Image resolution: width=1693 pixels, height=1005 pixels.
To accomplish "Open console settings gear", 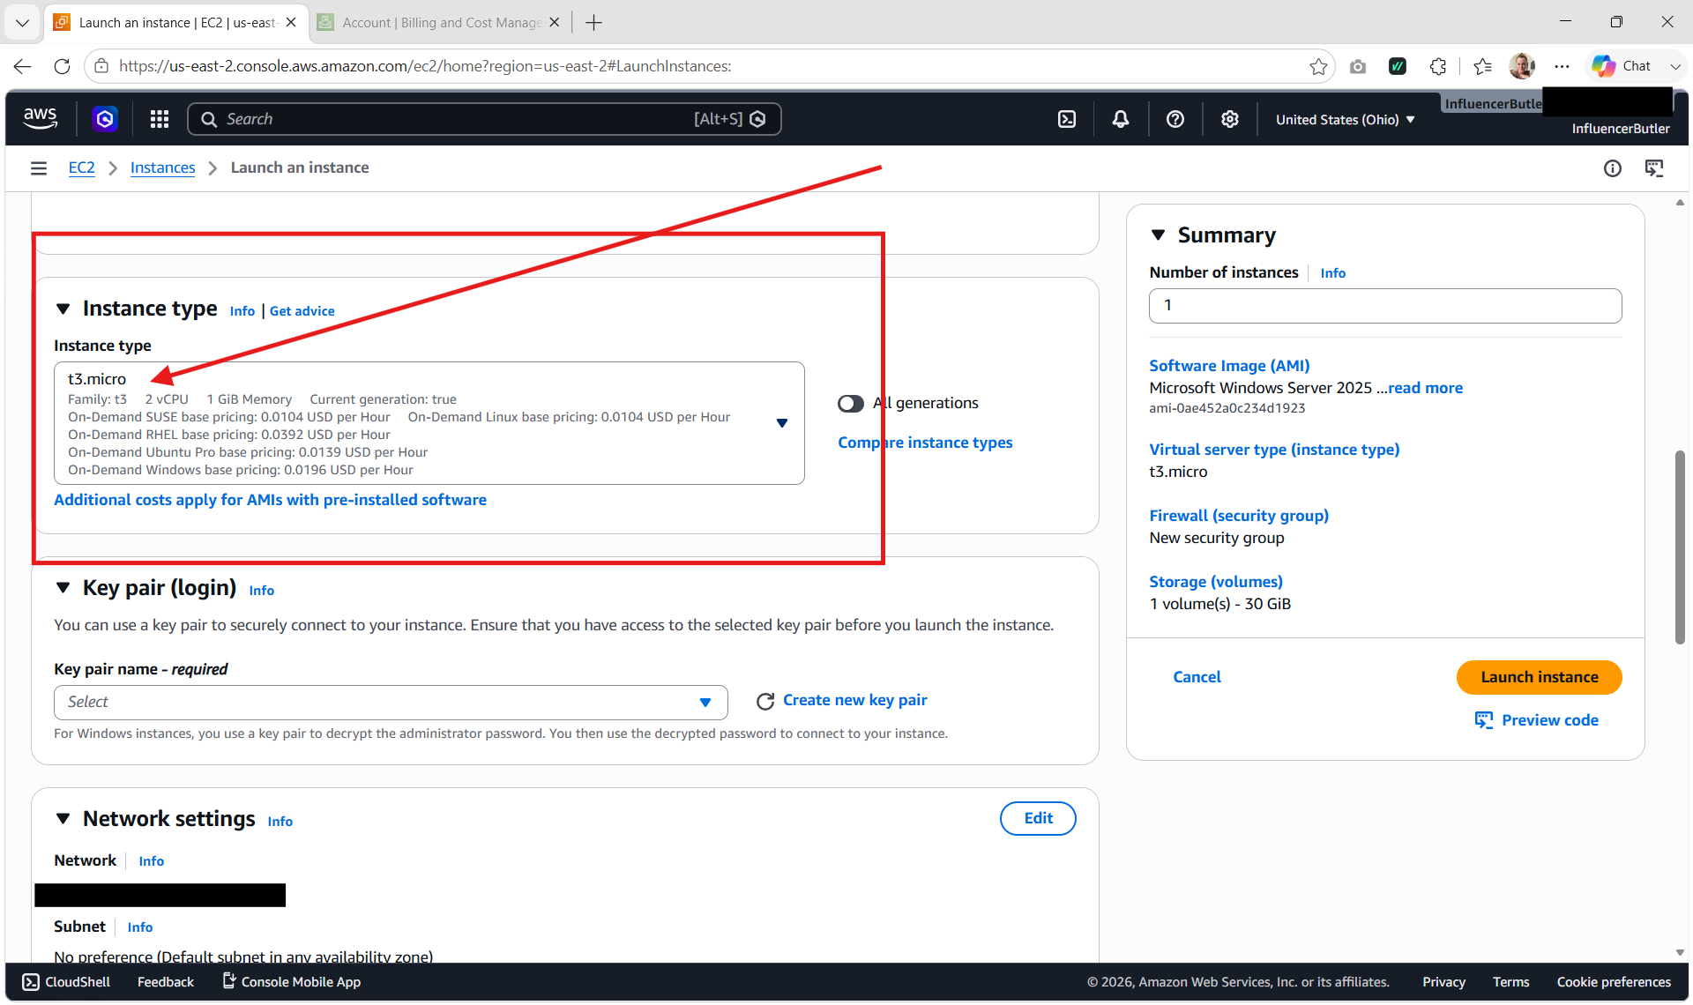I will tap(1230, 119).
